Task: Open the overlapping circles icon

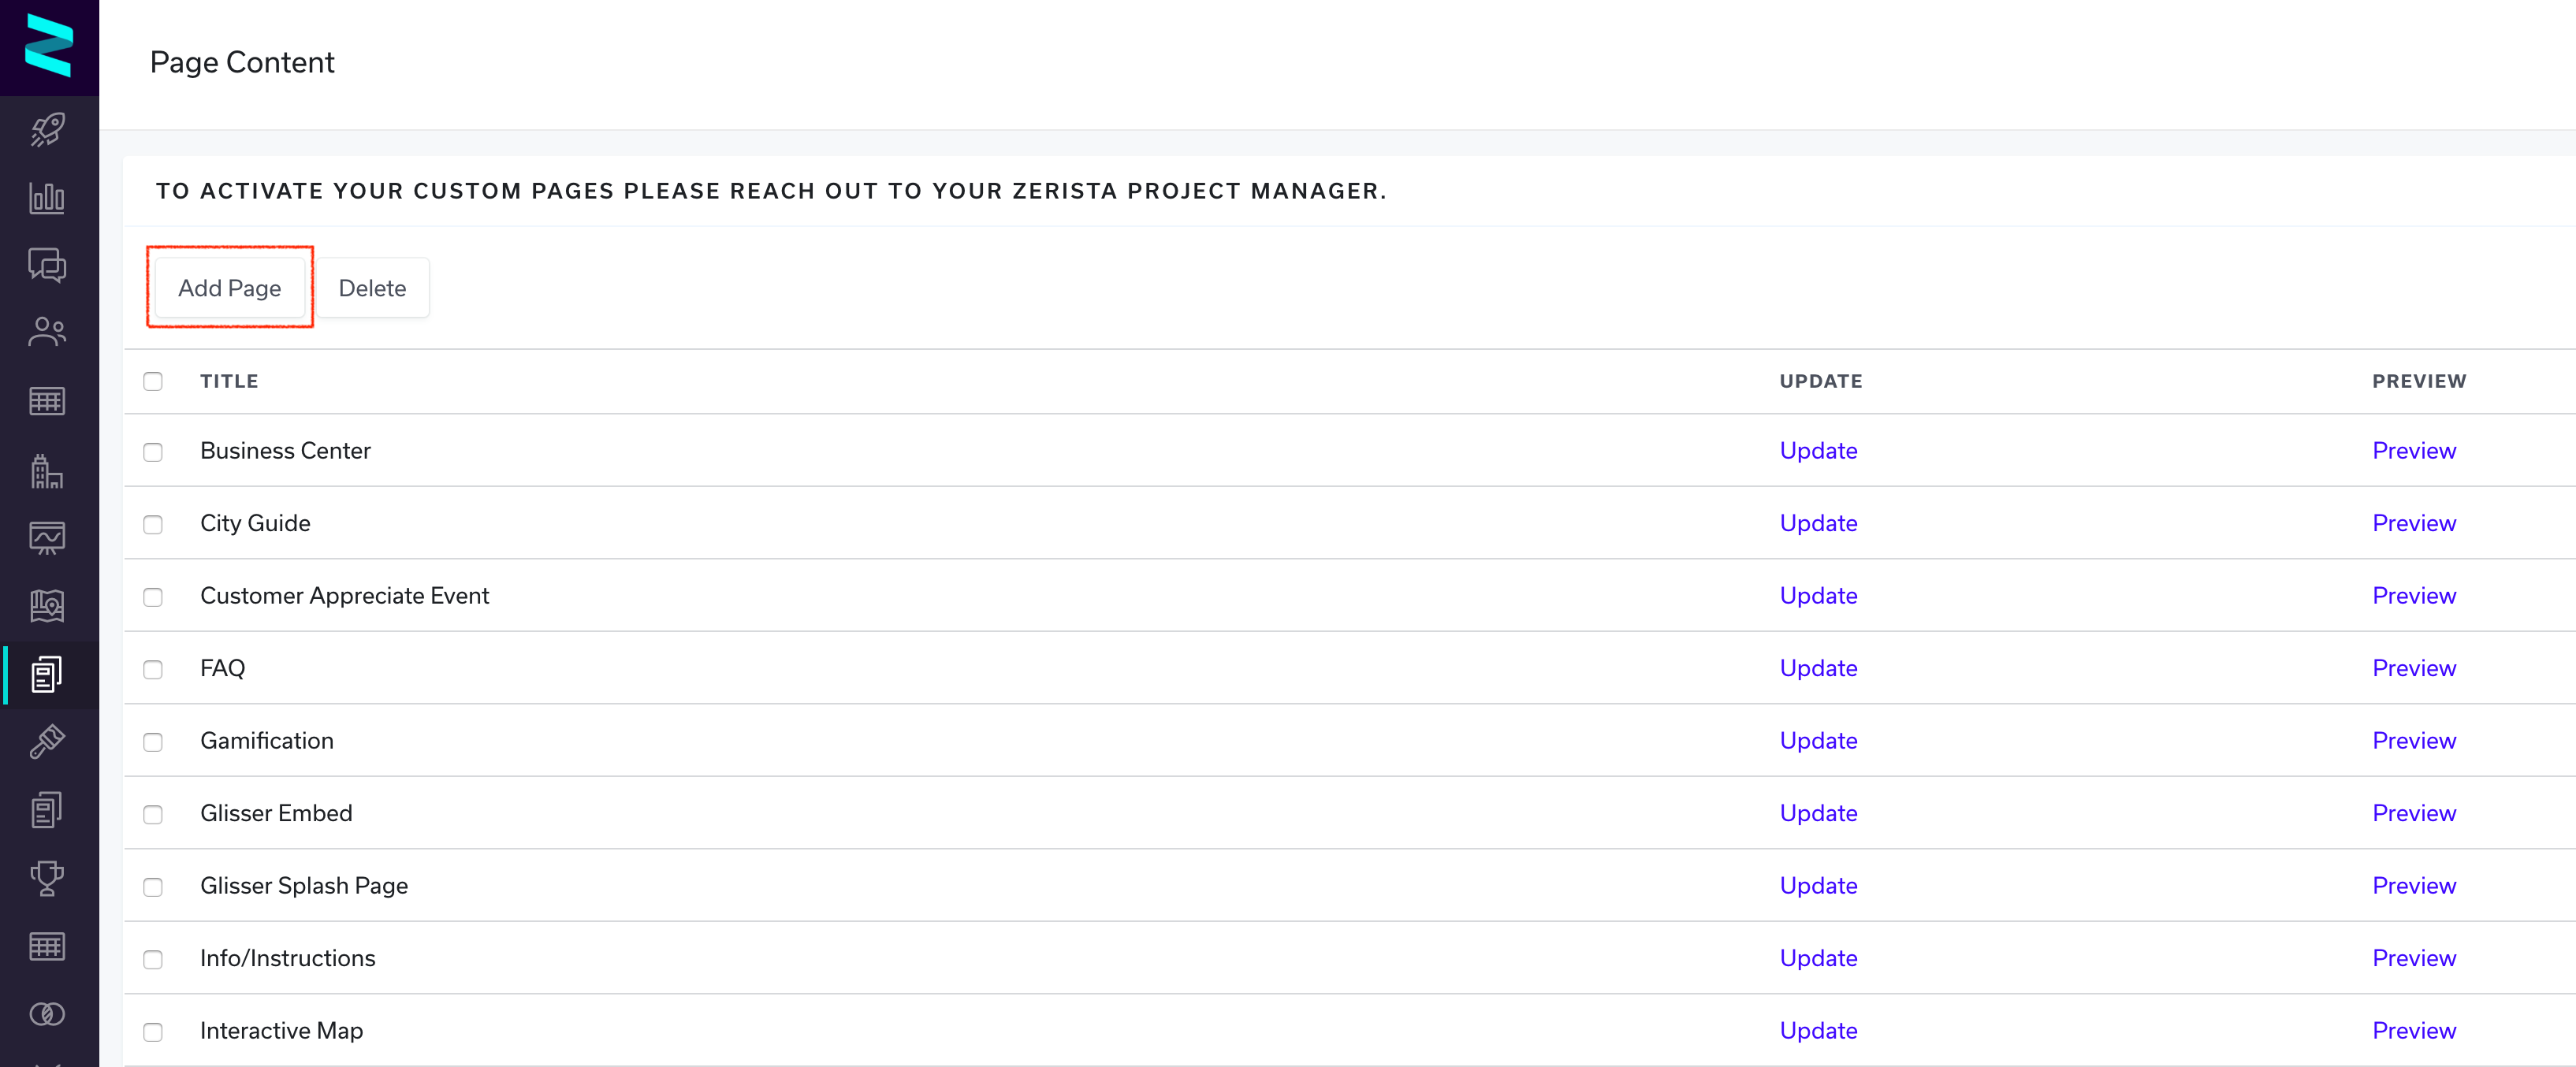Action: (x=47, y=1014)
